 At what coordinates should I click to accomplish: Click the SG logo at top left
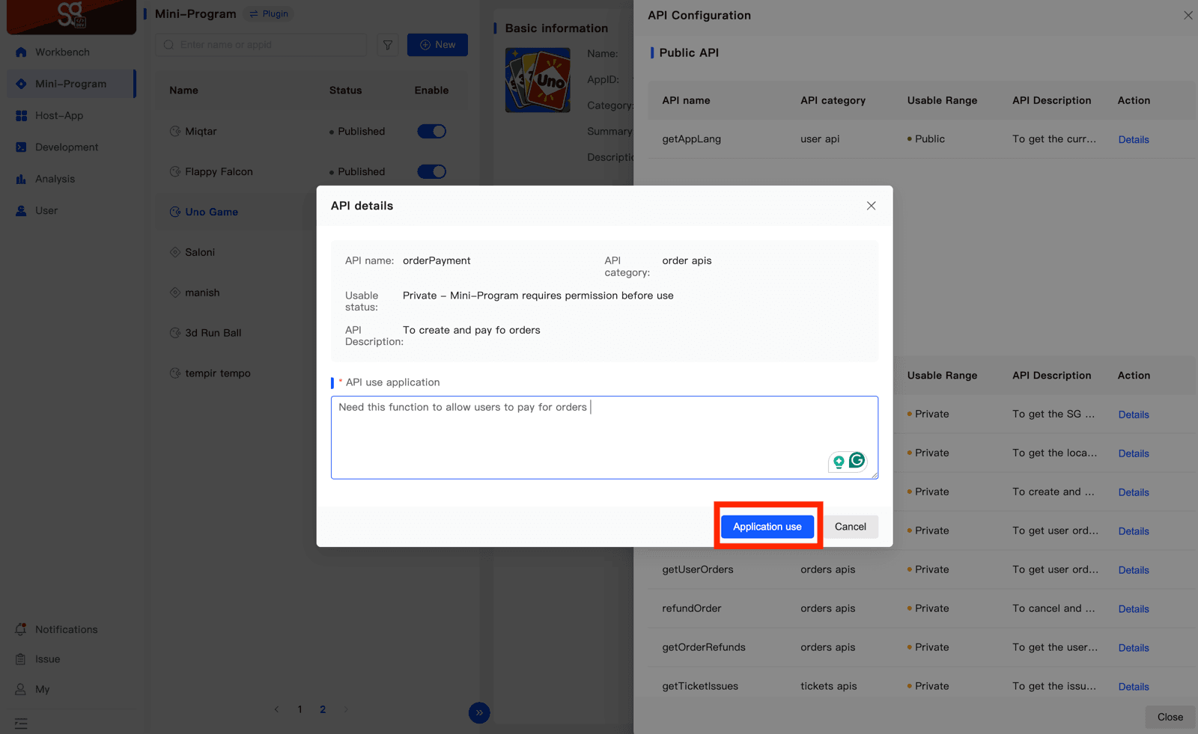71,16
